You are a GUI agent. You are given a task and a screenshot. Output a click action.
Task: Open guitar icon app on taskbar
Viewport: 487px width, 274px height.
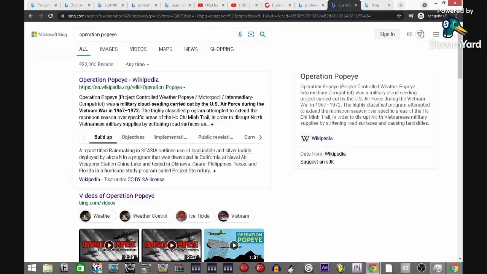[292, 268]
